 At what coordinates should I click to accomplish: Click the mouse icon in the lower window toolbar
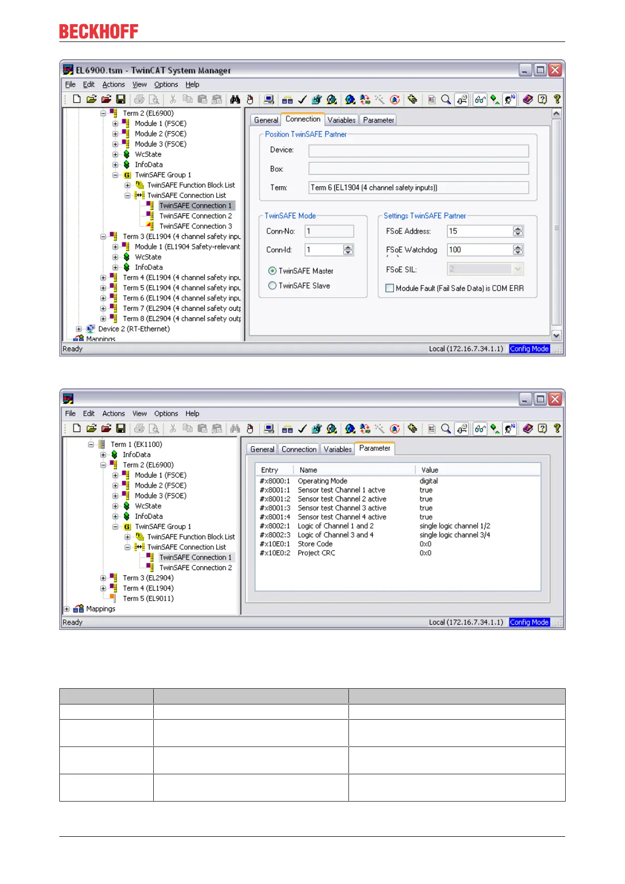[x=250, y=428]
